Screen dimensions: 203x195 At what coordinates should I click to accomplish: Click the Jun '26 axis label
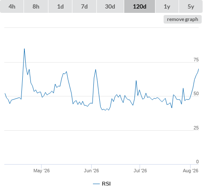91,171
